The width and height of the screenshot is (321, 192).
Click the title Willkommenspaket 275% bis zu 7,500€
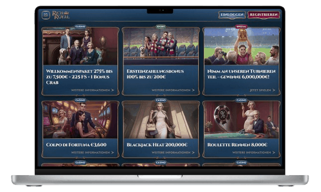click(80, 77)
